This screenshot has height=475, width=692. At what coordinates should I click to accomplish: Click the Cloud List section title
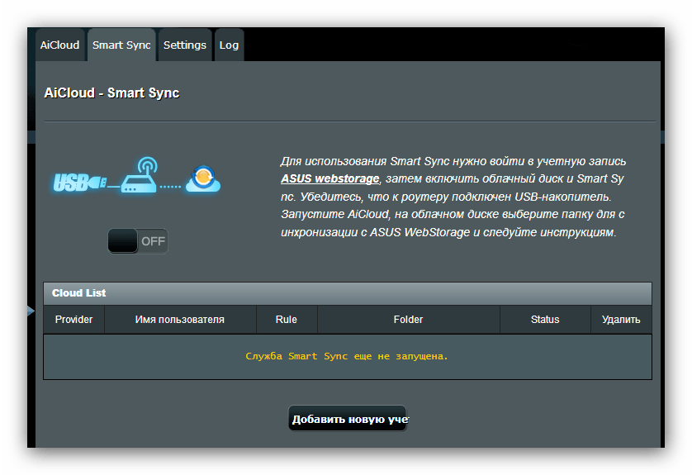79,293
